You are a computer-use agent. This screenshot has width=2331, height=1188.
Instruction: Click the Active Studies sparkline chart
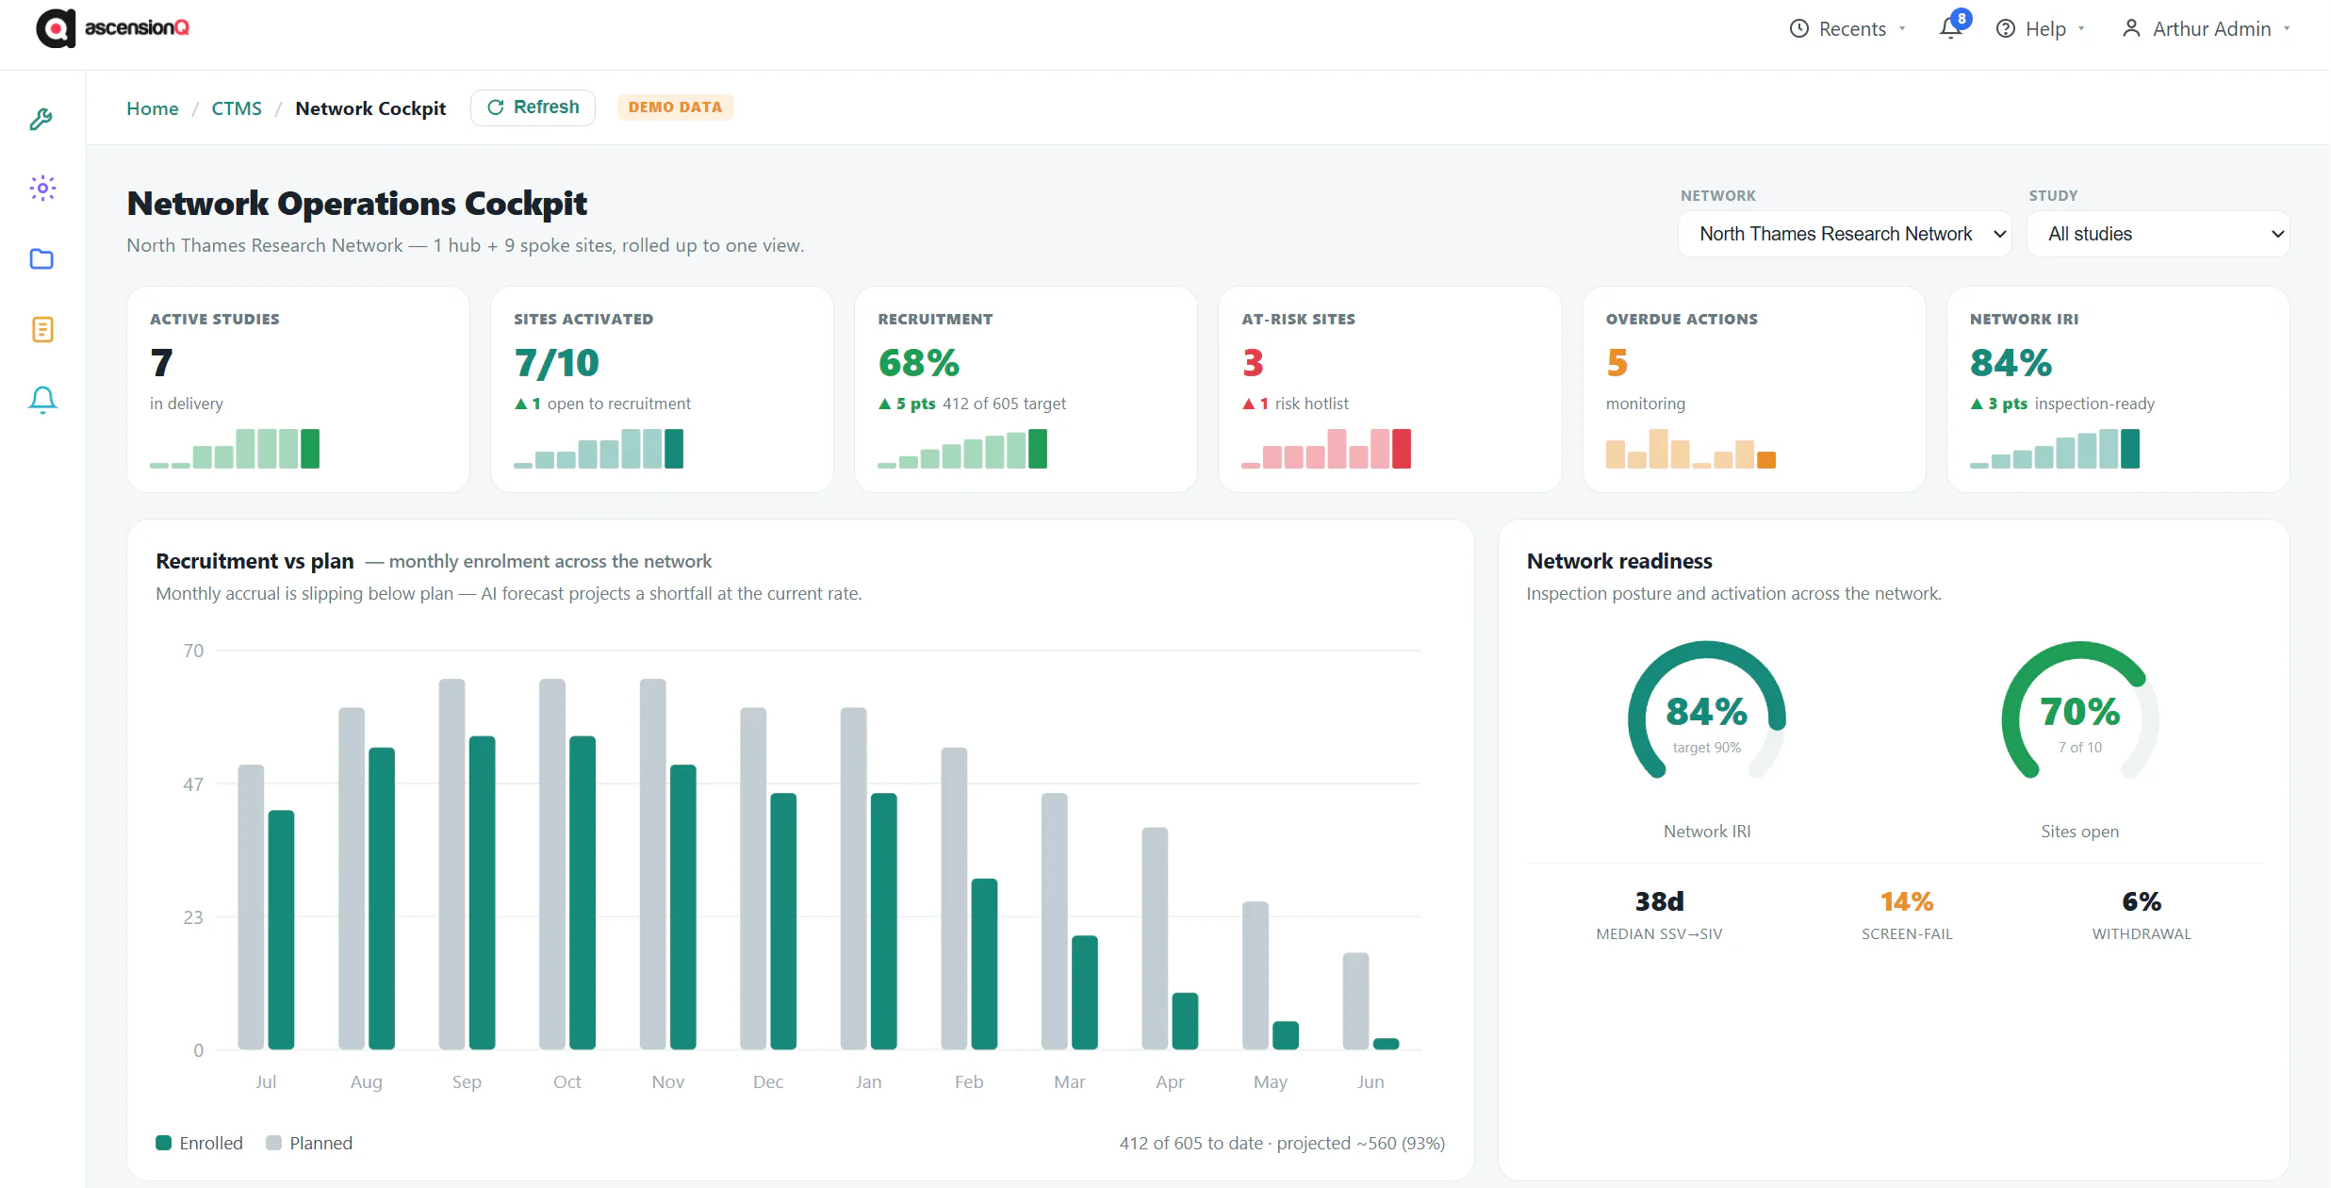coord(235,449)
